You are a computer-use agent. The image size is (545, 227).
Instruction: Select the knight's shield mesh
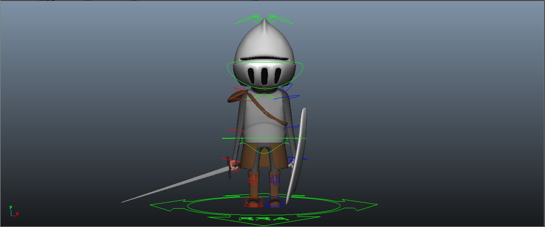(x=297, y=155)
